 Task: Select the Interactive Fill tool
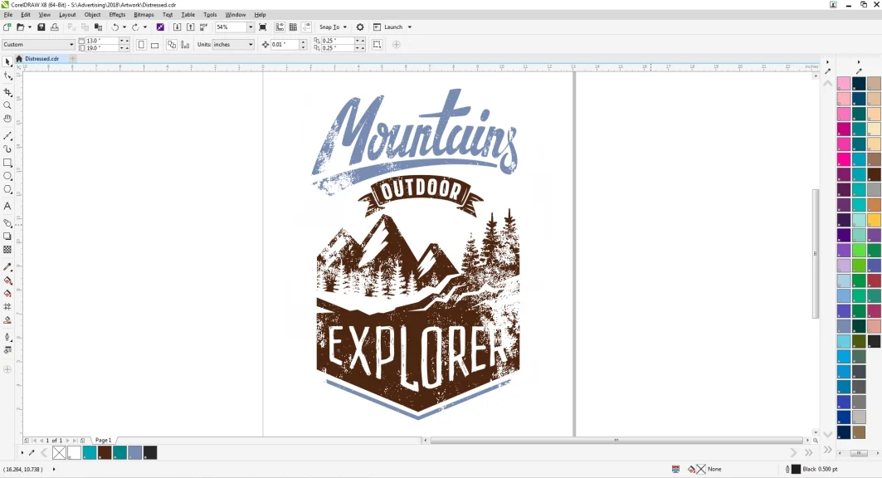(7, 280)
